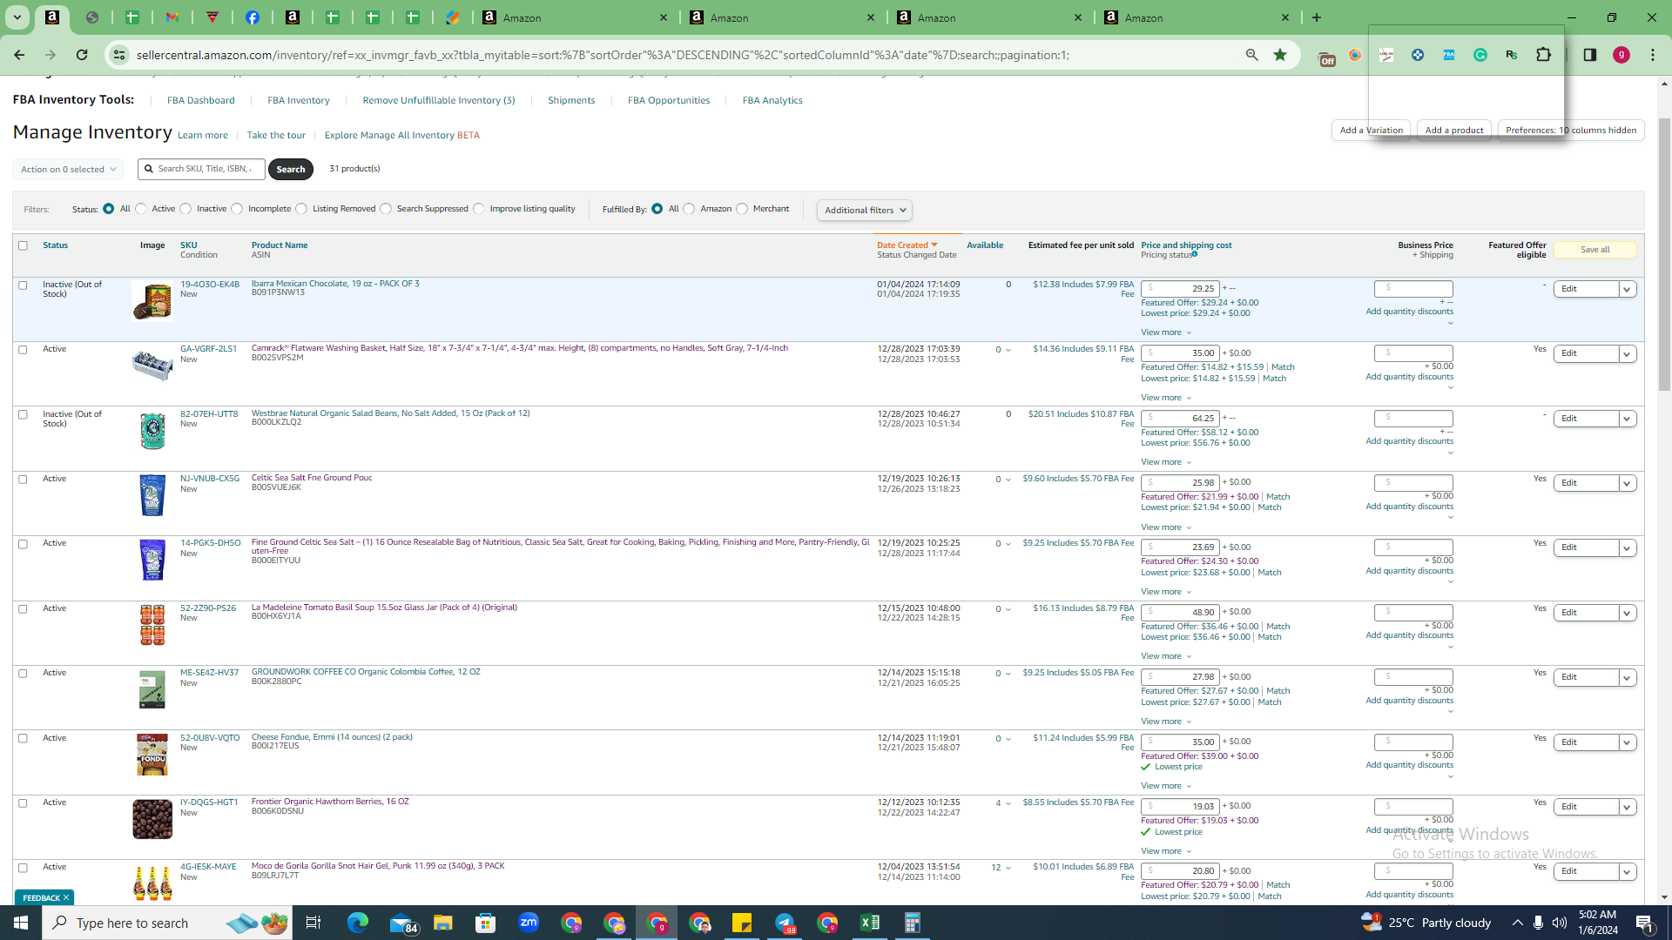Screen dimensions: 1672x940
Task: Open Calculator from the taskbar
Action: [913, 923]
